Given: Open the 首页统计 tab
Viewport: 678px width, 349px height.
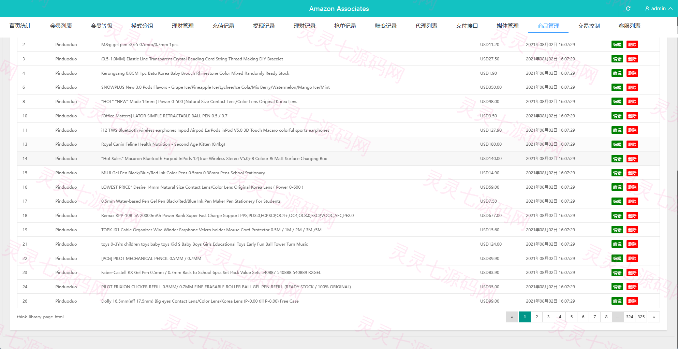Looking at the screenshot, I should (x=20, y=26).
